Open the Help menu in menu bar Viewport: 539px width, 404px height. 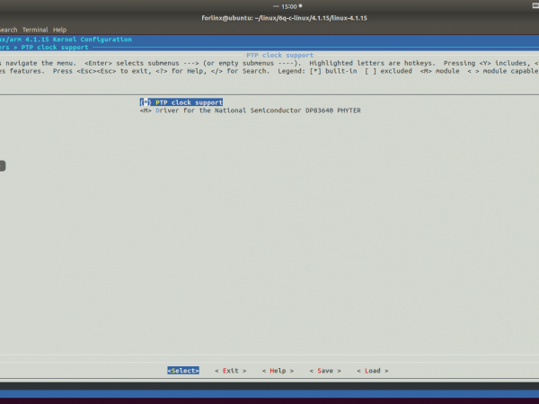click(x=59, y=30)
